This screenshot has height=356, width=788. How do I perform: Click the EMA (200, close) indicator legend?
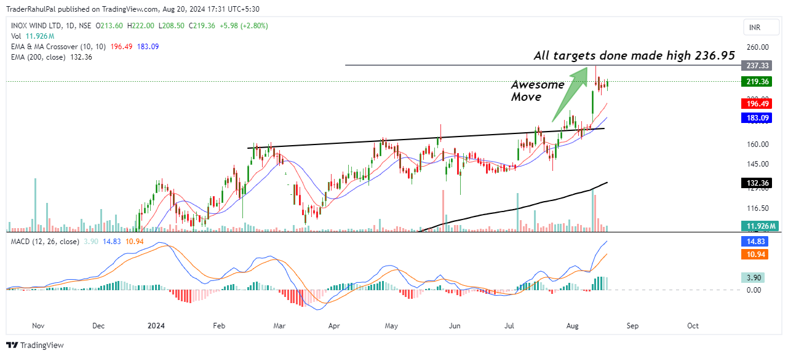[51, 57]
